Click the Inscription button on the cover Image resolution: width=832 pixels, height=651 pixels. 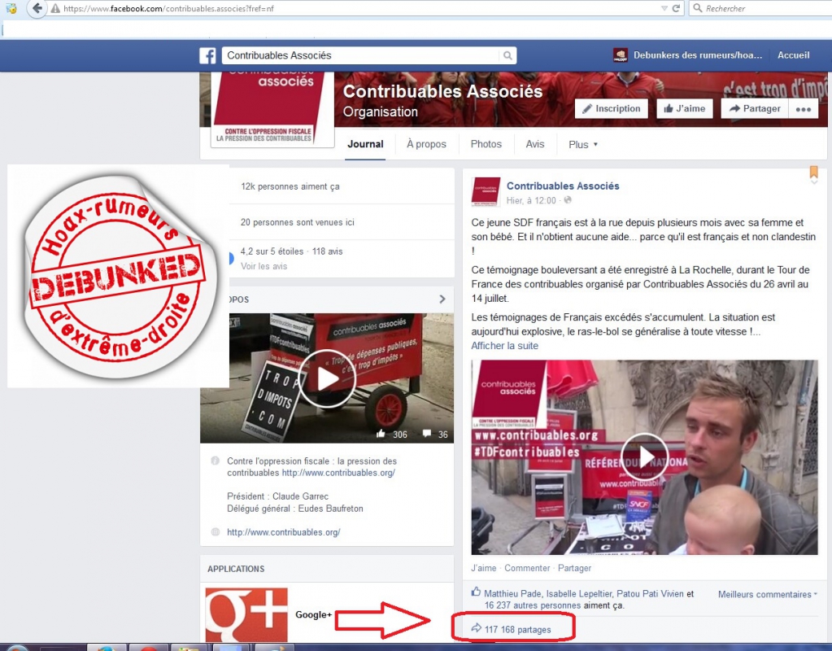[612, 109]
